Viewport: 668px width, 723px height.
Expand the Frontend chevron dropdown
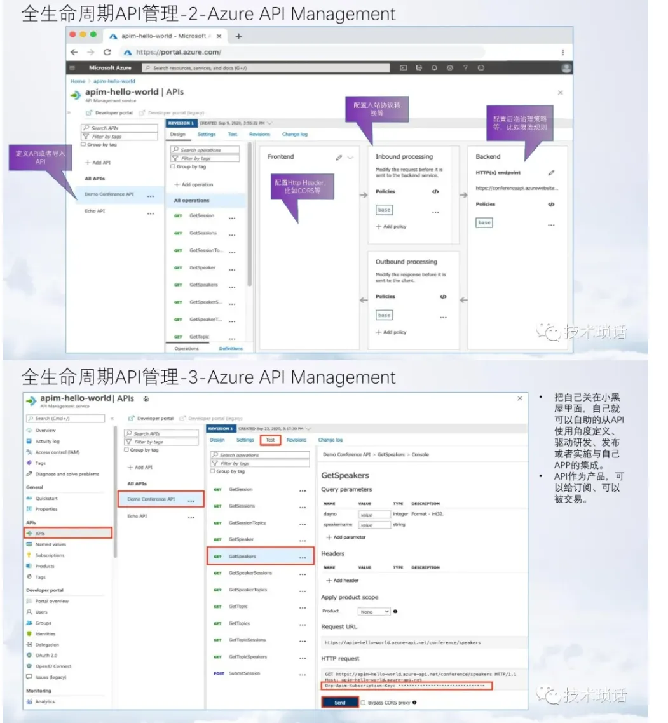tap(351, 158)
